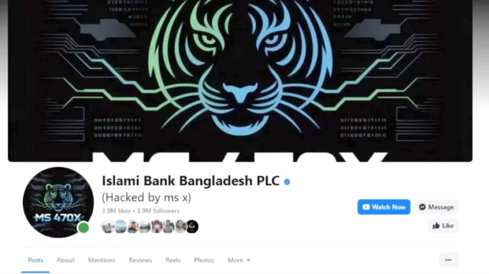Expand the More dropdown menu
This screenshot has height=274, width=489.
(239, 260)
